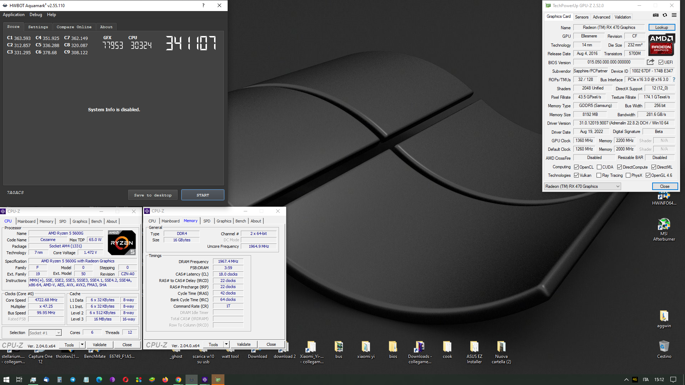Launch Telegram from the taskbar
This screenshot has height=385, width=685.
click(x=73, y=380)
